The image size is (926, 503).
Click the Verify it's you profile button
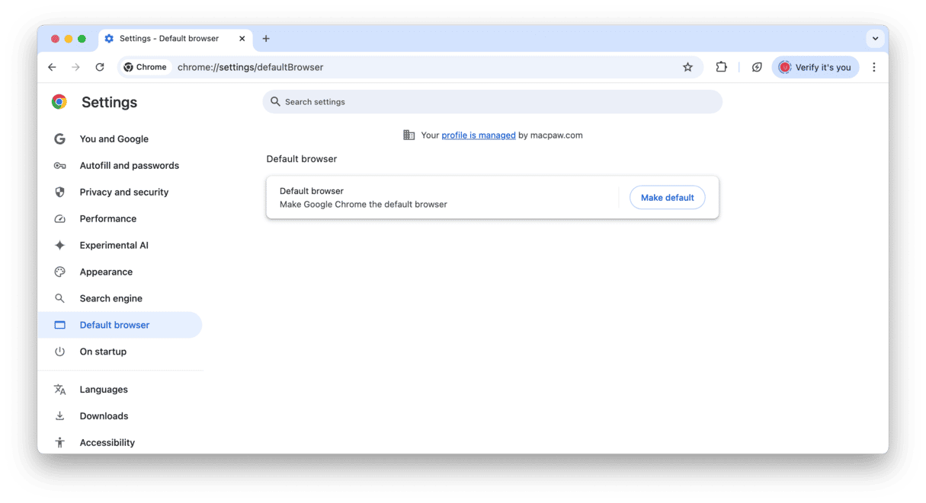tap(815, 67)
